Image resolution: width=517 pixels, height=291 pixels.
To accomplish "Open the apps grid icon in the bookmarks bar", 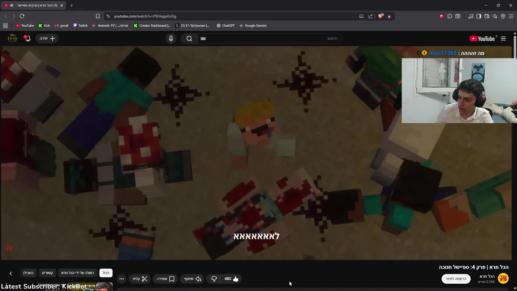I will (5, 25).
